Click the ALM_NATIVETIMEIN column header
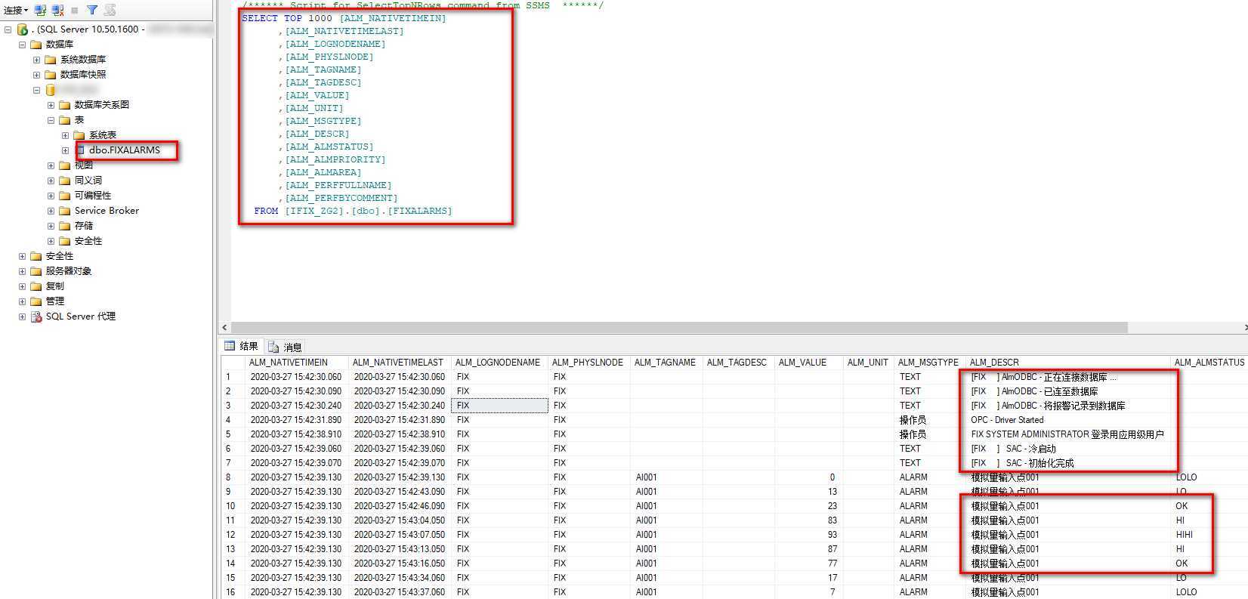This screenshot has height=599, width=1248. click(x=288, y=363)
